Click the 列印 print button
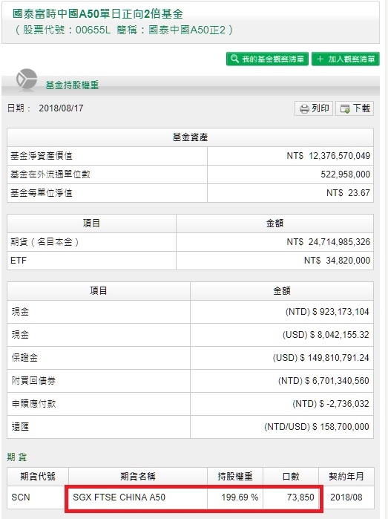Image resolution: width=388 pixels, height=519 pixels. click(x=314, y=108)
